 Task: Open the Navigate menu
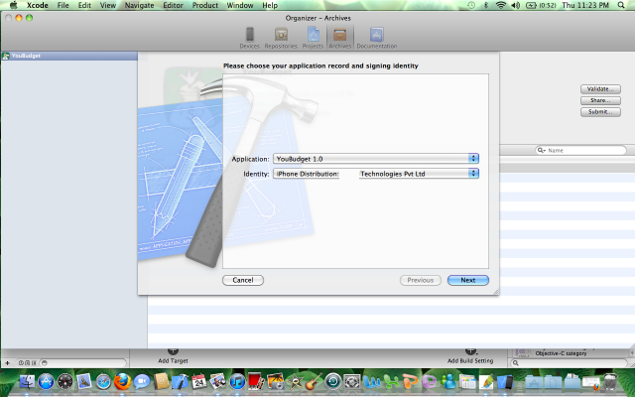139,5
